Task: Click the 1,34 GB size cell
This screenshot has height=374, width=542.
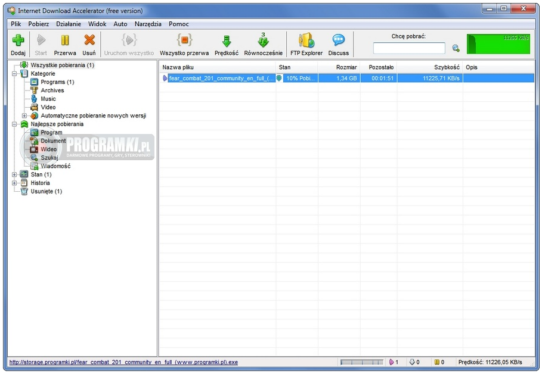Action: (339, 78)
